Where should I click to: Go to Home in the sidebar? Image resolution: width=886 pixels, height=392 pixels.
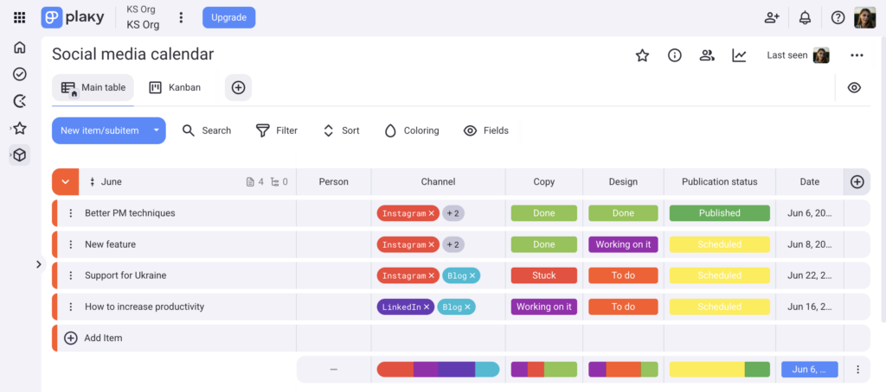coord(19,47)
